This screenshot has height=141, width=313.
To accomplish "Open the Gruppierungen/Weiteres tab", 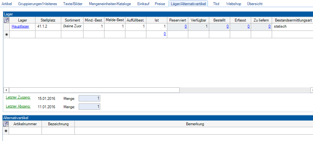I will click(x=37, y=4).
